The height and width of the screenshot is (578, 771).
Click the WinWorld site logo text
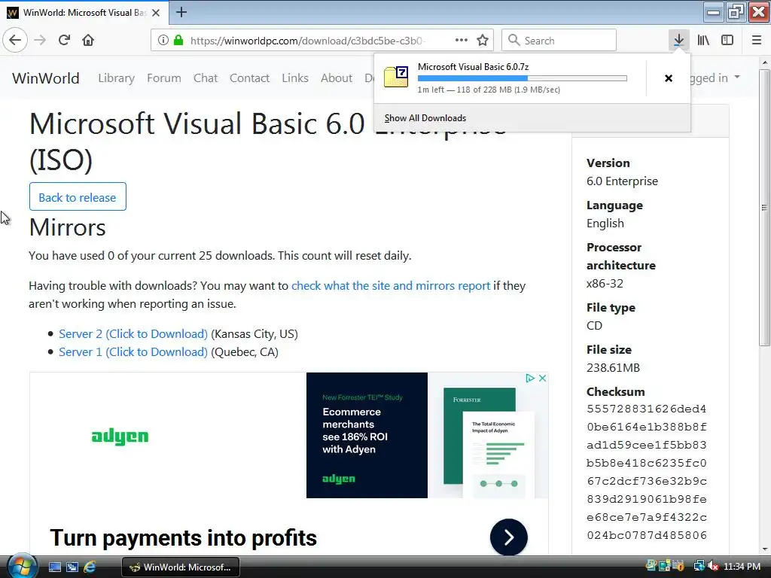pyautogui.click(x=46, y=78)
